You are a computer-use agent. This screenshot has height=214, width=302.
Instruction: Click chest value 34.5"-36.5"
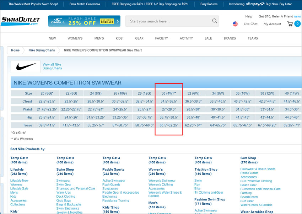169,101
